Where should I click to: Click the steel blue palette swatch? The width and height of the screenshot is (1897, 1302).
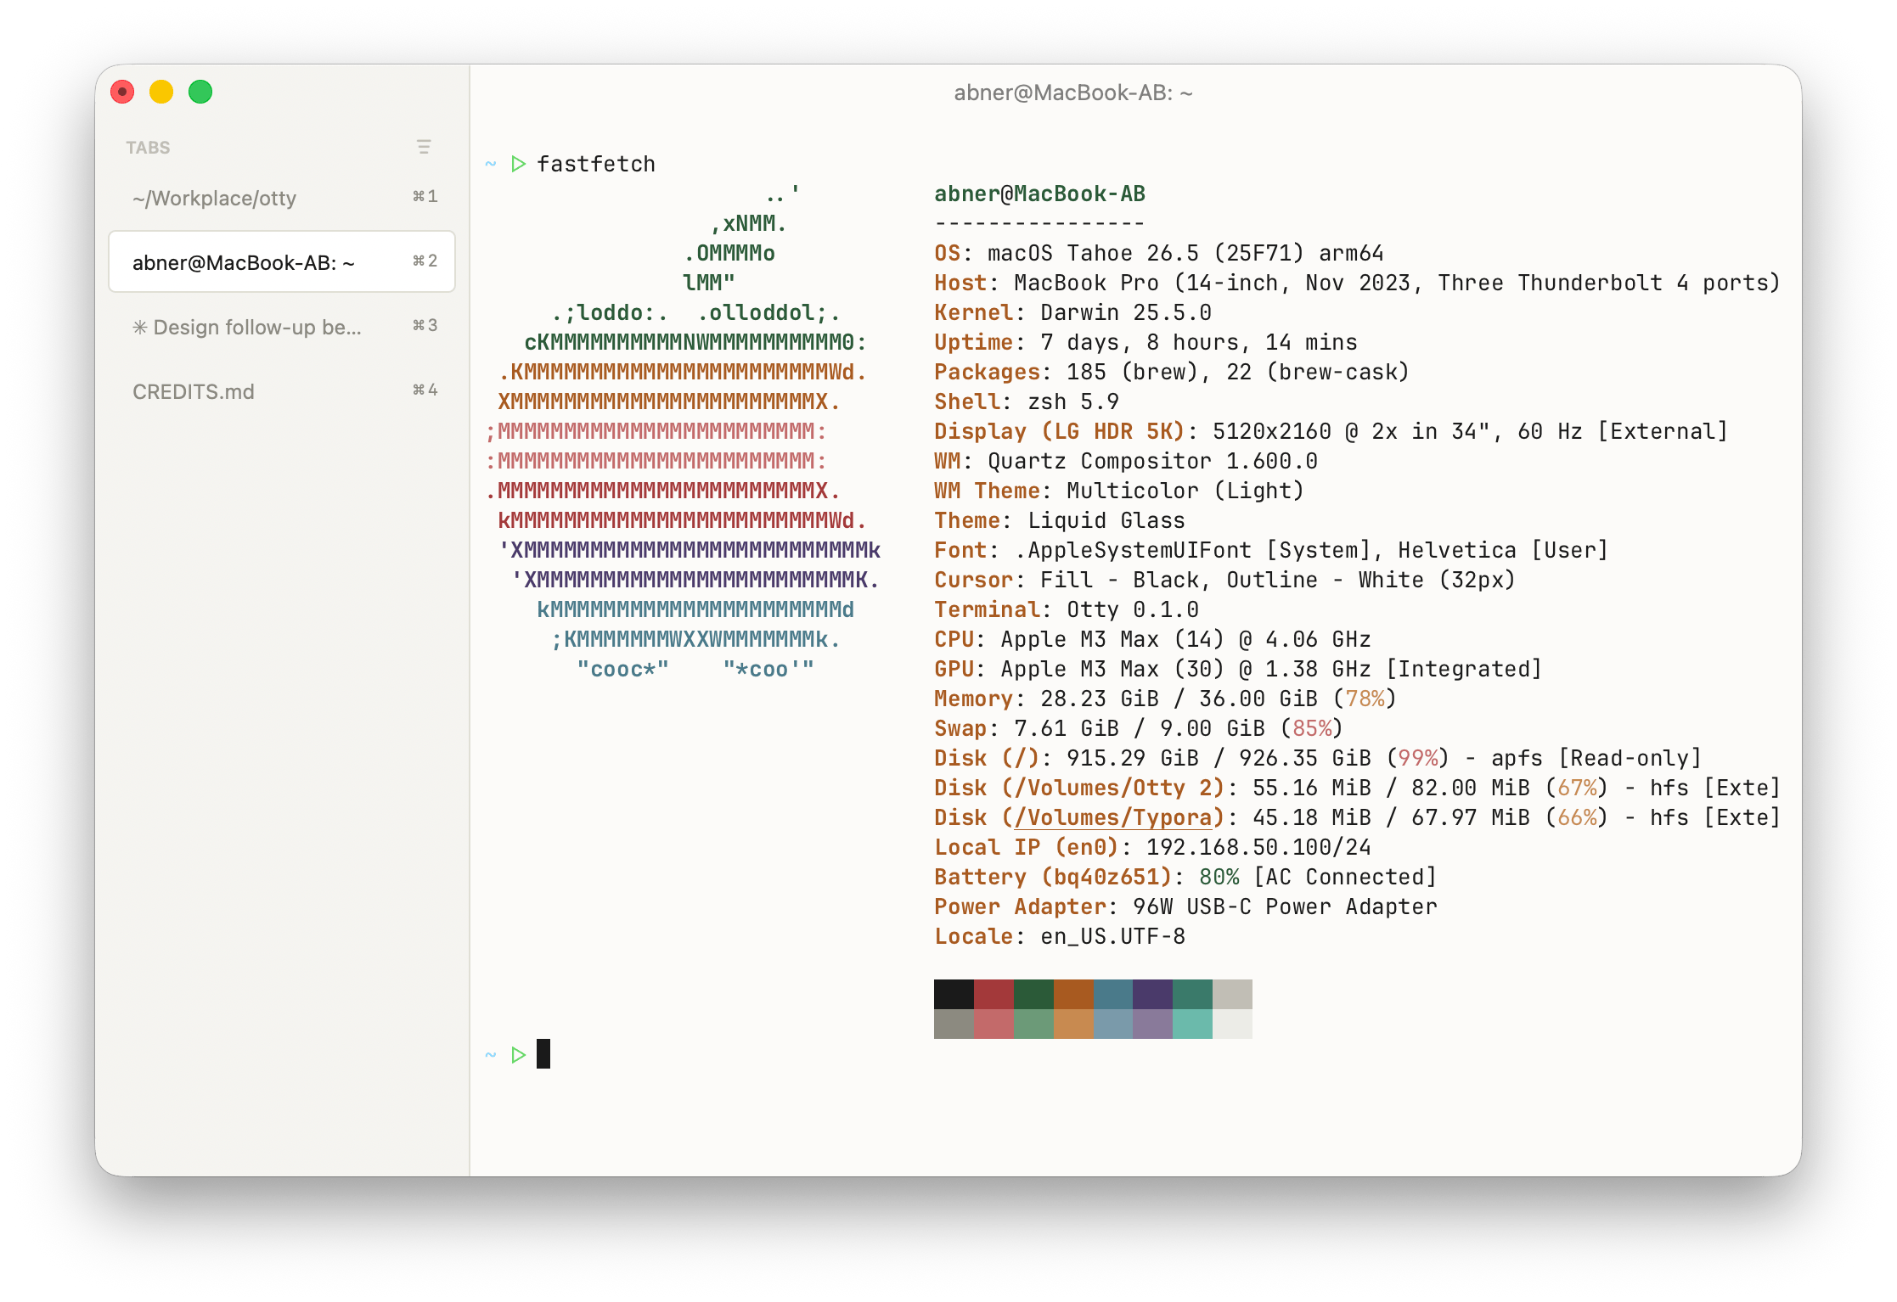(1113, 994)
